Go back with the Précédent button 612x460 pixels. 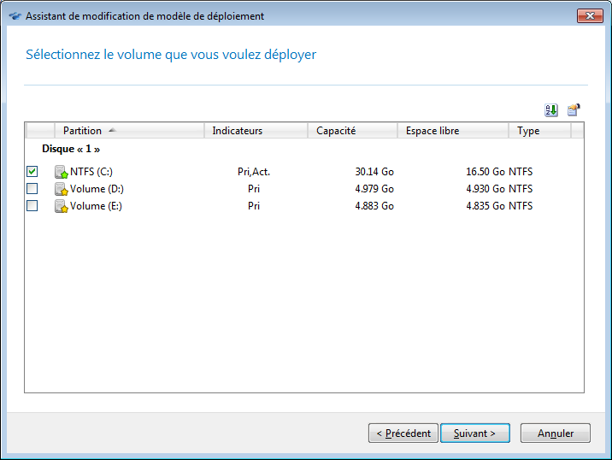(403, 433)
